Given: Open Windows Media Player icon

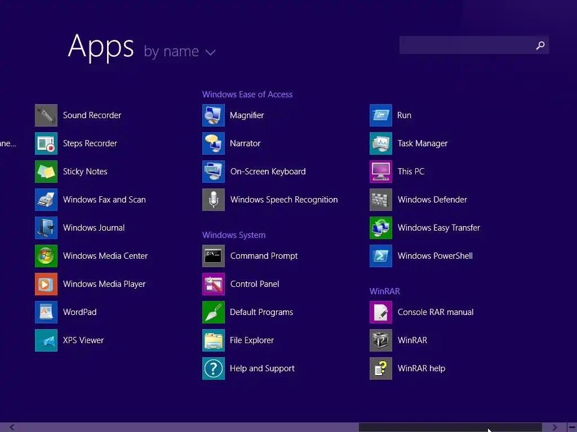Looking at the screenshot, I should coord(46,284).
